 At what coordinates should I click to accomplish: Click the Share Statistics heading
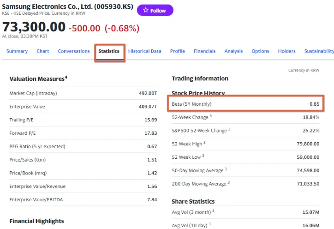point(193,201)
